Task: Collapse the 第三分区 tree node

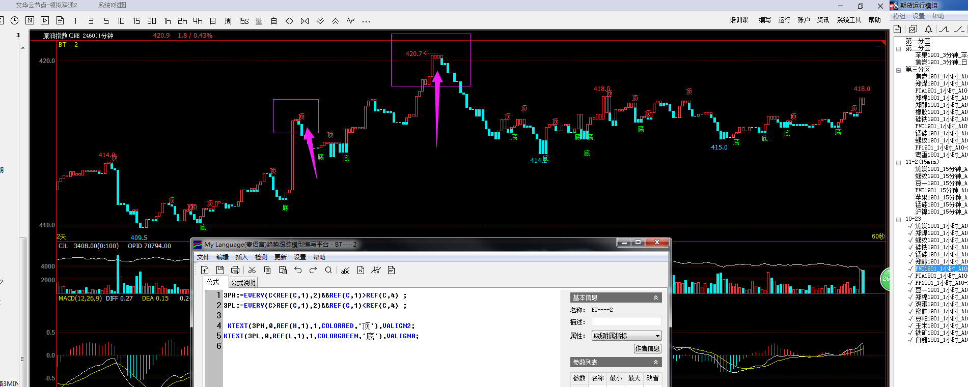Action: [899, 70]
